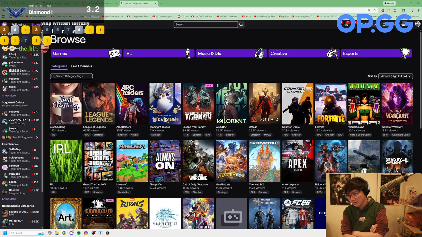Open the Chrome three-dot menu
The height and width of the screenshot is (237, 422).
tap(418, 11)
